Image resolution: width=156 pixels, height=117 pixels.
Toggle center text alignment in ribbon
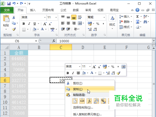coord(68,23)
